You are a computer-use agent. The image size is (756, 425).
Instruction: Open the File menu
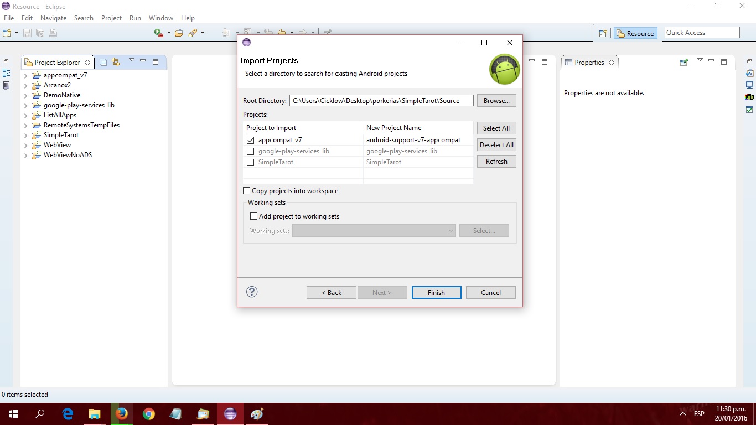pyautogui.click(x=9, y=18)
